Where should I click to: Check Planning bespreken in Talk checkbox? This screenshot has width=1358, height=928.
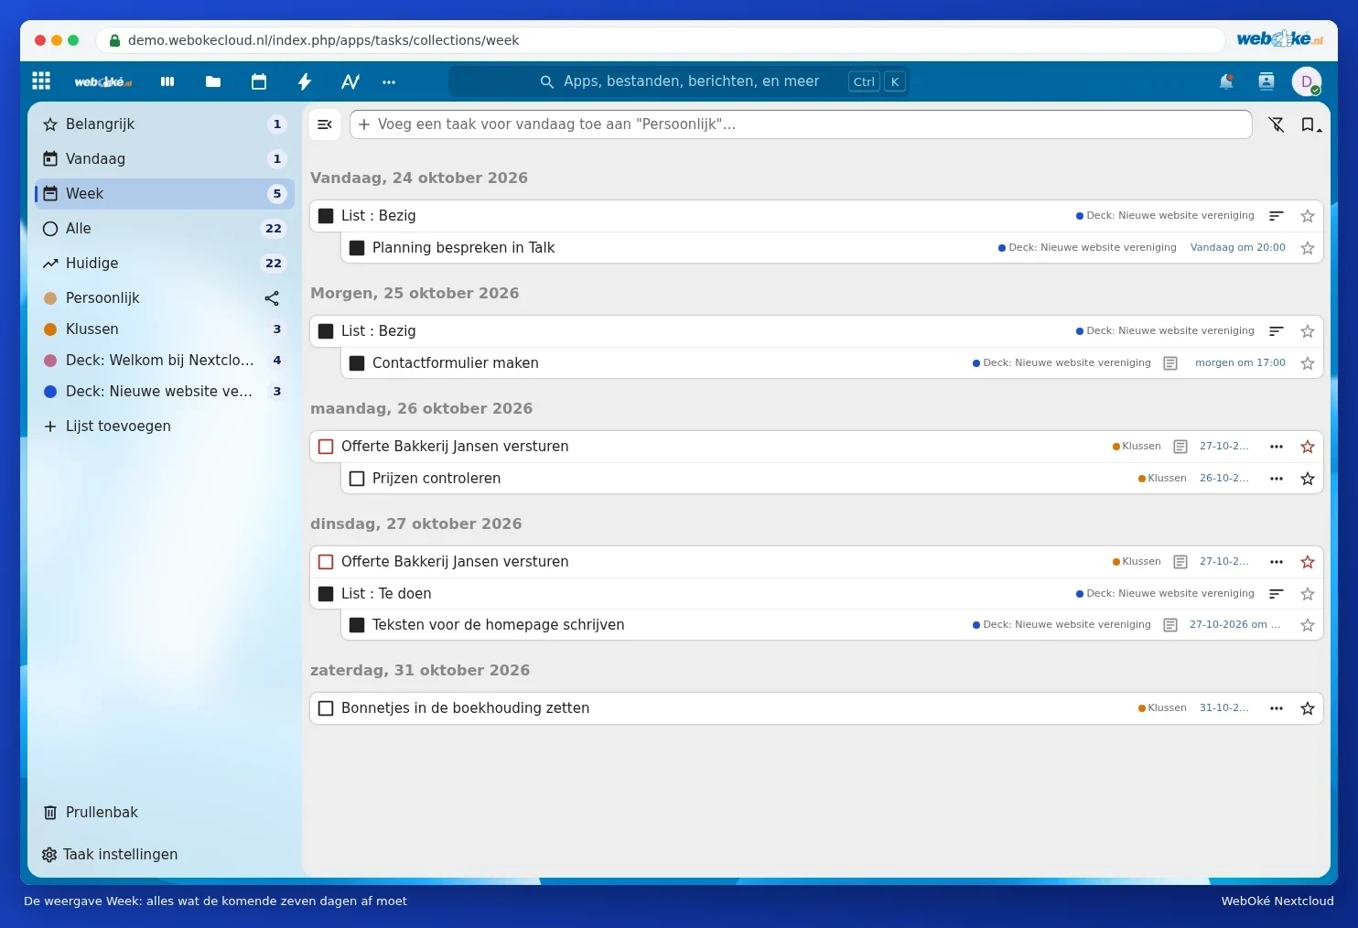357,248
